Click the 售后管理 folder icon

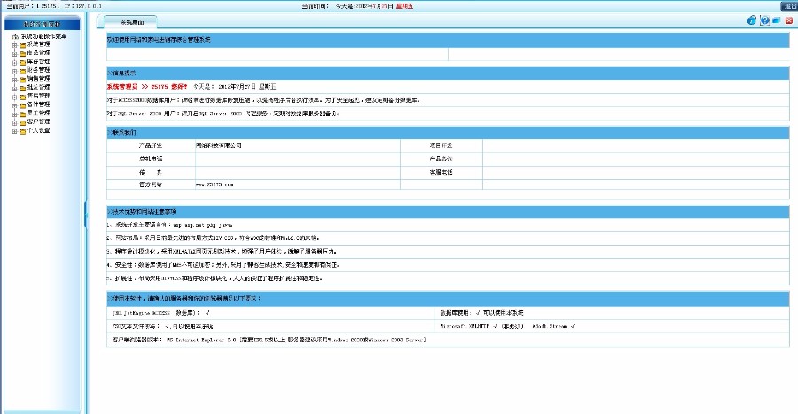[x=23, y=98]
